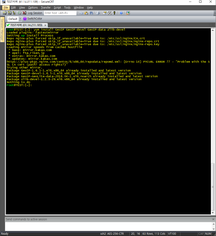The width and height of the screenshot is (216, 236).
Task: Expand the Default color scheme dropdown
Action: click(20, 19)
